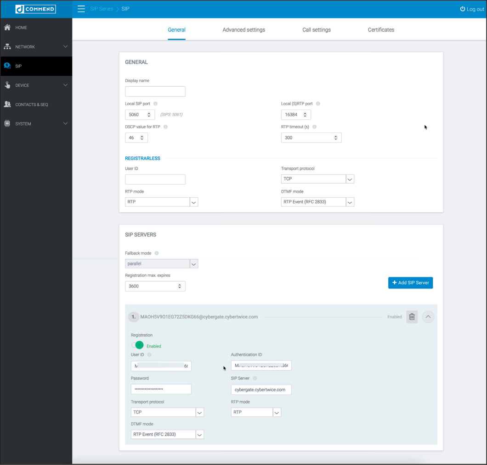Open Registrarless DTMF mode dropdown
The height and width of the screenshot is (465, 487).
point(350,202)
